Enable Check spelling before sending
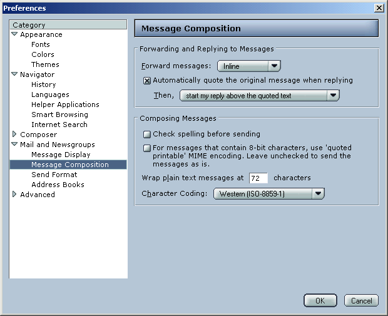388x316 pixels. [147, 135]
